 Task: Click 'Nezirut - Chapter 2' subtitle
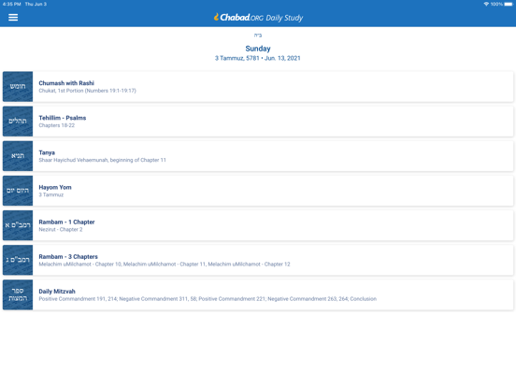coord(61,229)
